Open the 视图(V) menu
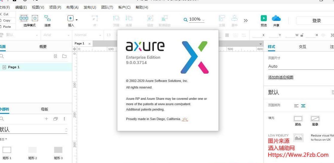Image resolution: width=334 pixels, height=163 pixels. pos(38,7)
